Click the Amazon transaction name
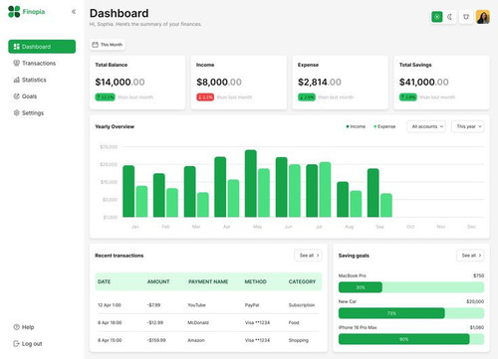The height and width of the screenshot is (359, 498). coord(196,340)
